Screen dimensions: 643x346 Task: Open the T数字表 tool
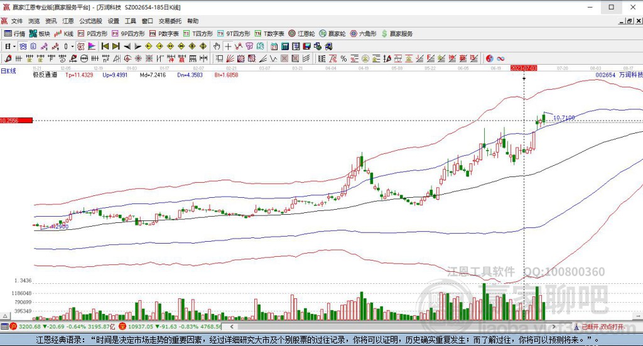(x=269, y=34)
